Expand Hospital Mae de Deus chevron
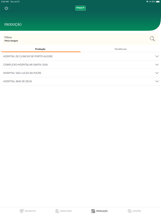161x215 pixels. (157, 81)
